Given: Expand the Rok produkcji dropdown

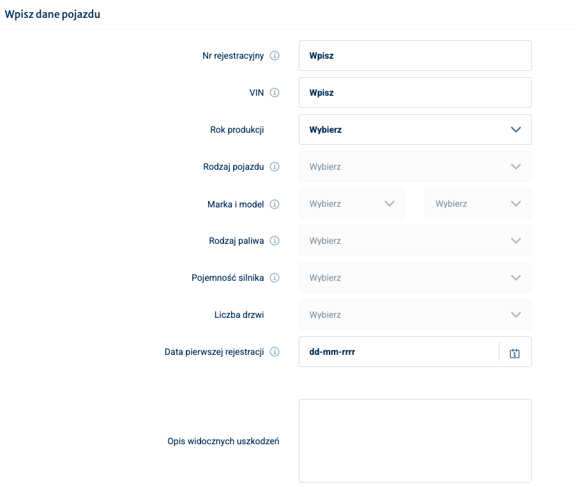Looking at the screenshot, I should [415, 130].
